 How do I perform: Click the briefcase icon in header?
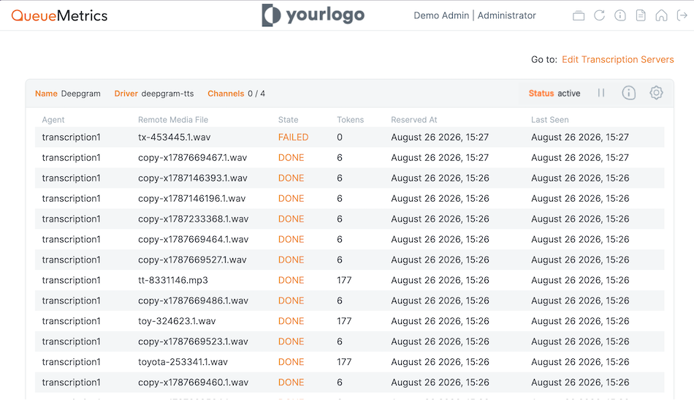[x=579, y=15]
